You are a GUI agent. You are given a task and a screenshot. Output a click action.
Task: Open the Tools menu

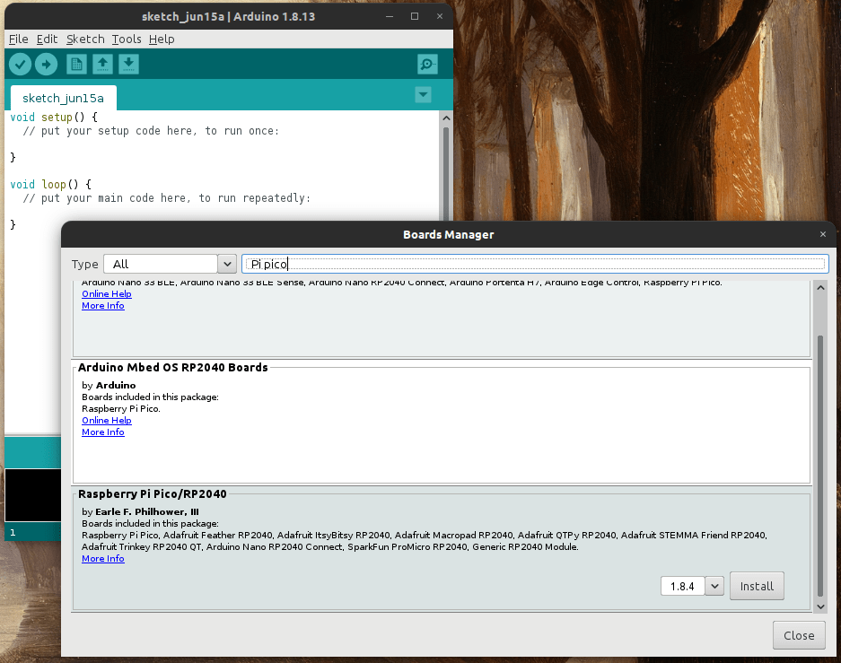[127, 39]
